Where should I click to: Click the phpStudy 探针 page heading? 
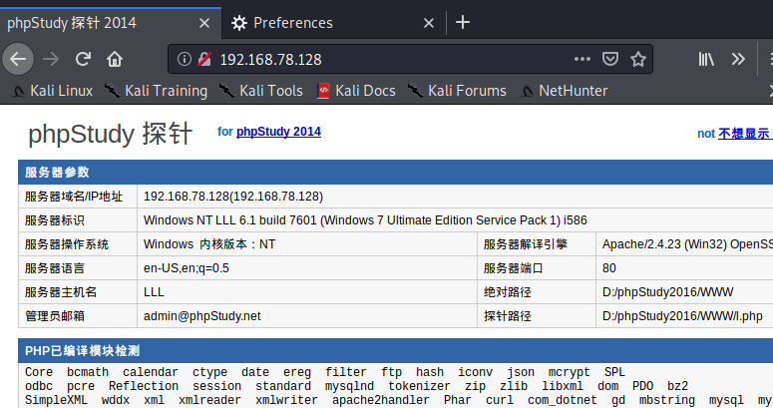[x=111, y=134]
